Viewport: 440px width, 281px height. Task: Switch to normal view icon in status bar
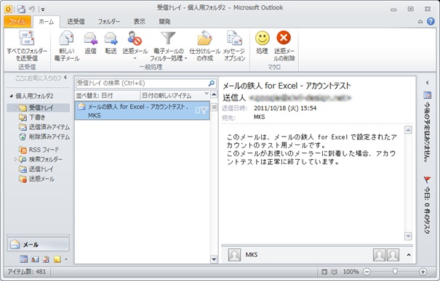point(324,272)
